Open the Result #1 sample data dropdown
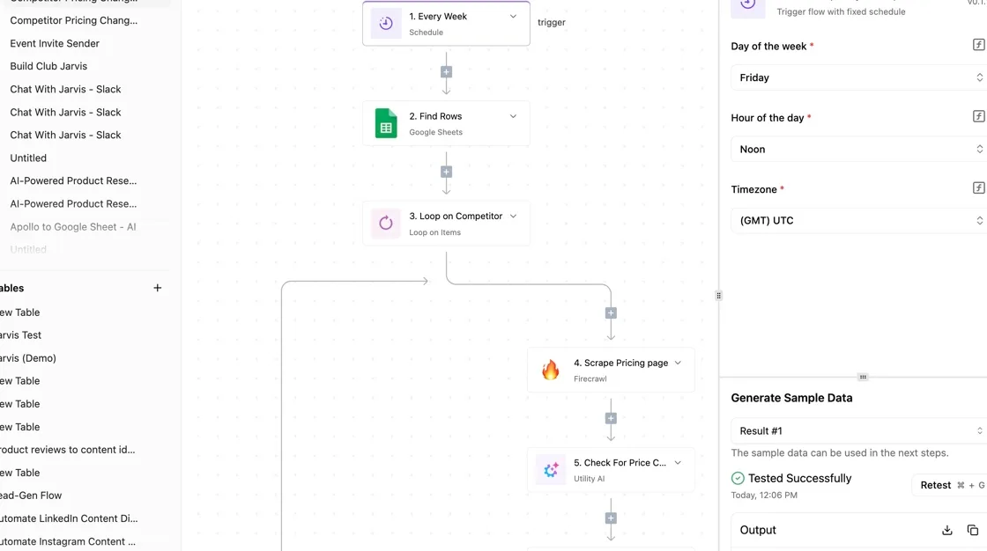987x551 pixels. [858, 431]
